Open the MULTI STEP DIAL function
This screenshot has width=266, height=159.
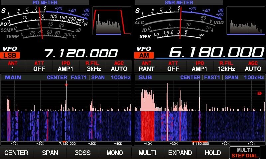tap(245, 153)
